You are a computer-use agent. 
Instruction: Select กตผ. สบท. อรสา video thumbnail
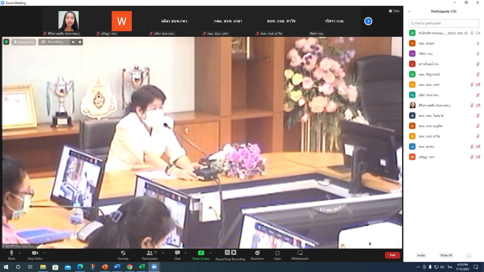pos(228,22)
